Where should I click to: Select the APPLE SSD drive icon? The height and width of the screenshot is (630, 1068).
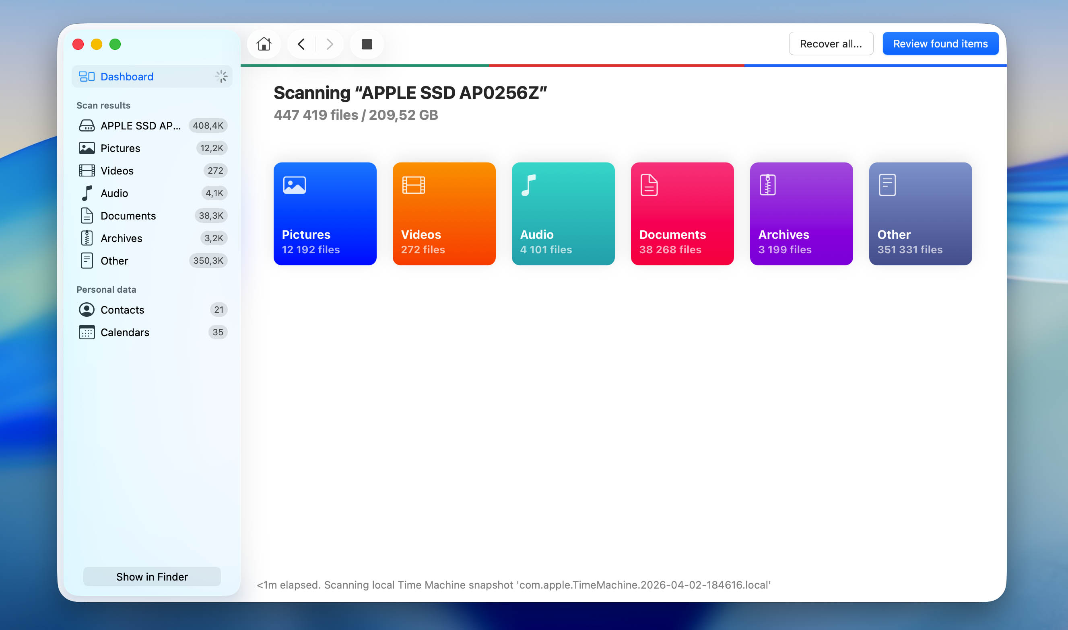(87, 126)
